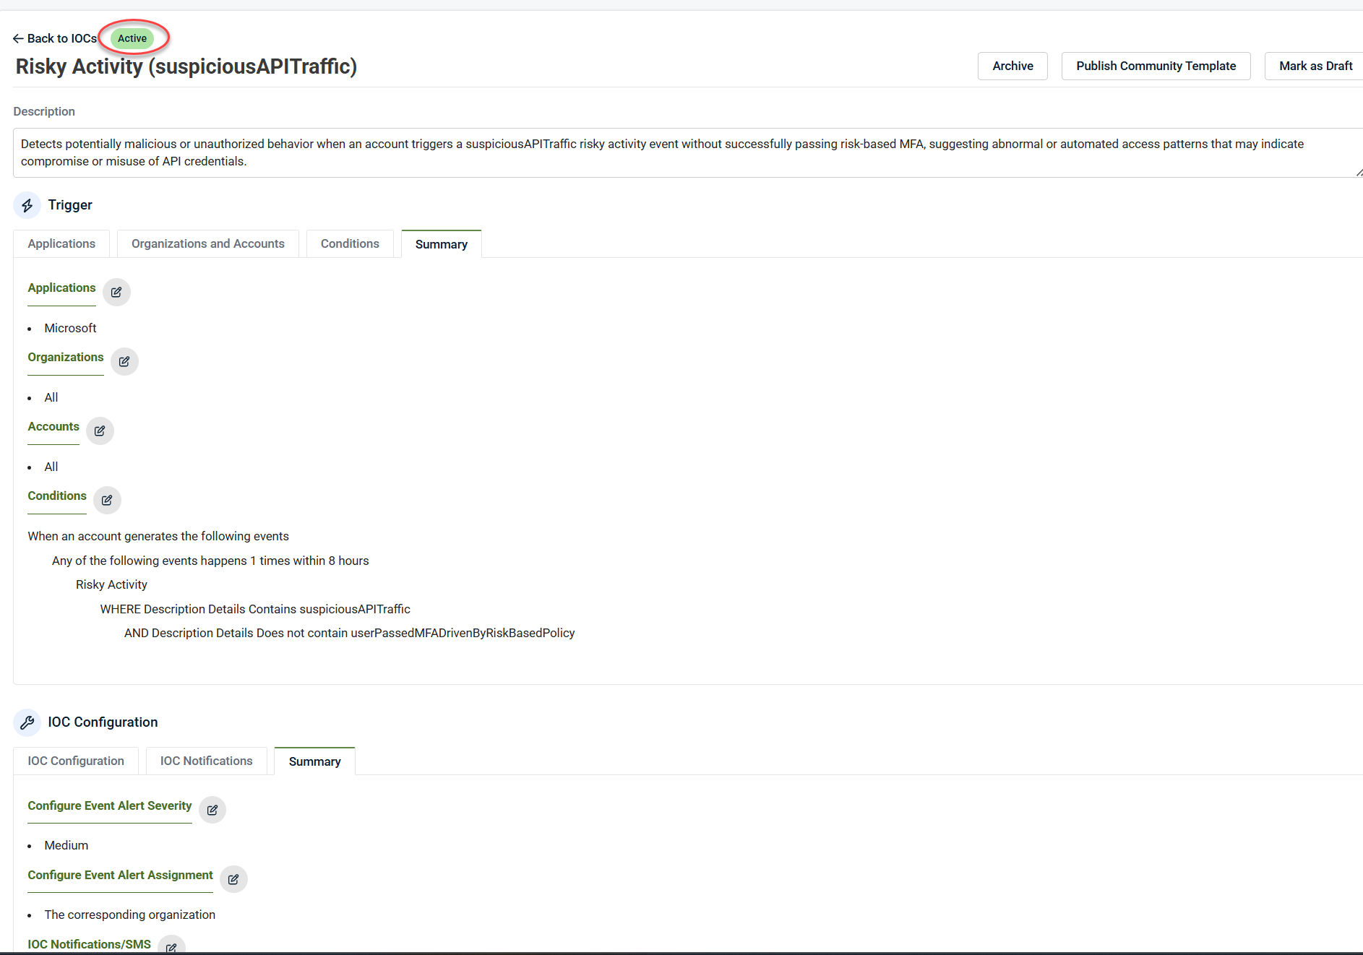Click edit icon next to IOC Notifications/SMS
1363x955 pixels.
click(171, 947)
